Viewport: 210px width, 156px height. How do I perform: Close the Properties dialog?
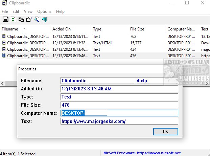tap(178, 69)
